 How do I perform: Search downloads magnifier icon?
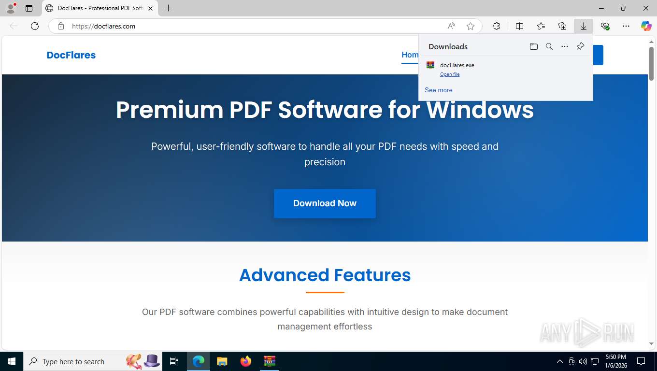[x=549, y=46]
